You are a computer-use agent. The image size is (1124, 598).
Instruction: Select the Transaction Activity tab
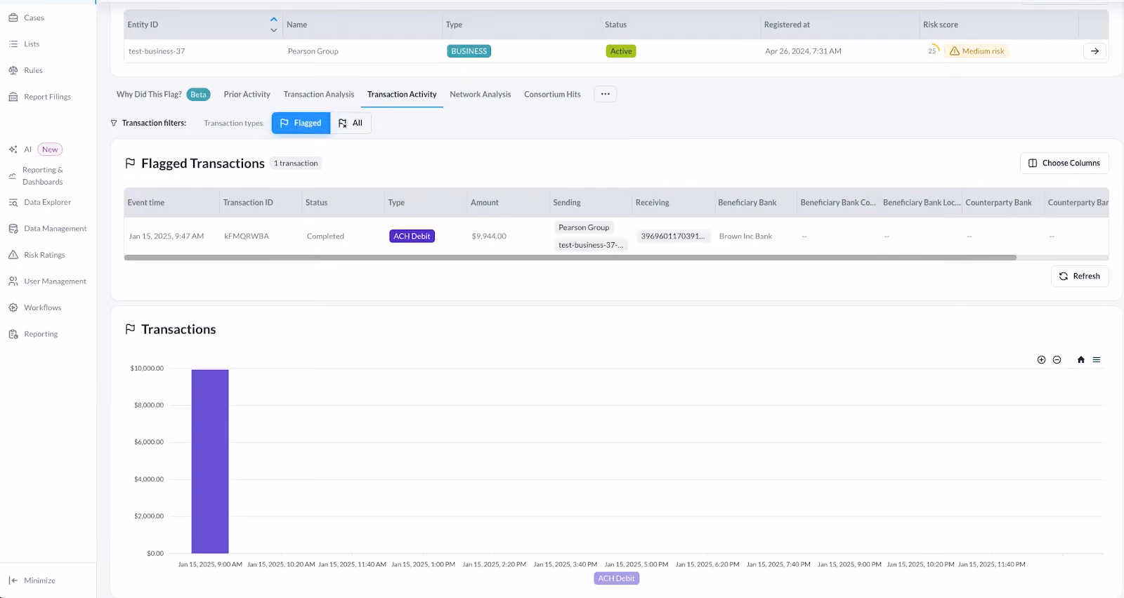tap(402, 95)
